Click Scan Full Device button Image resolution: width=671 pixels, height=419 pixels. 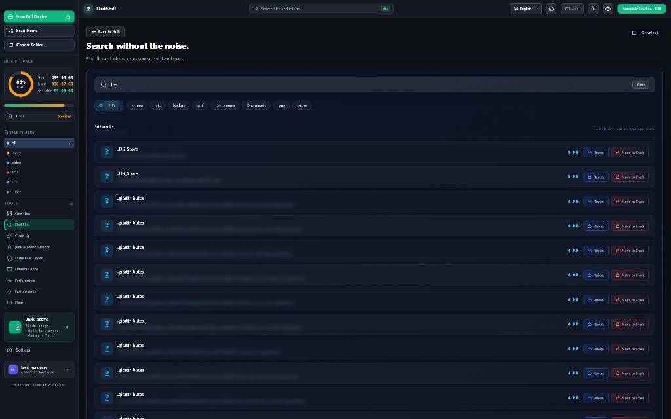click(x=39, y=16)
